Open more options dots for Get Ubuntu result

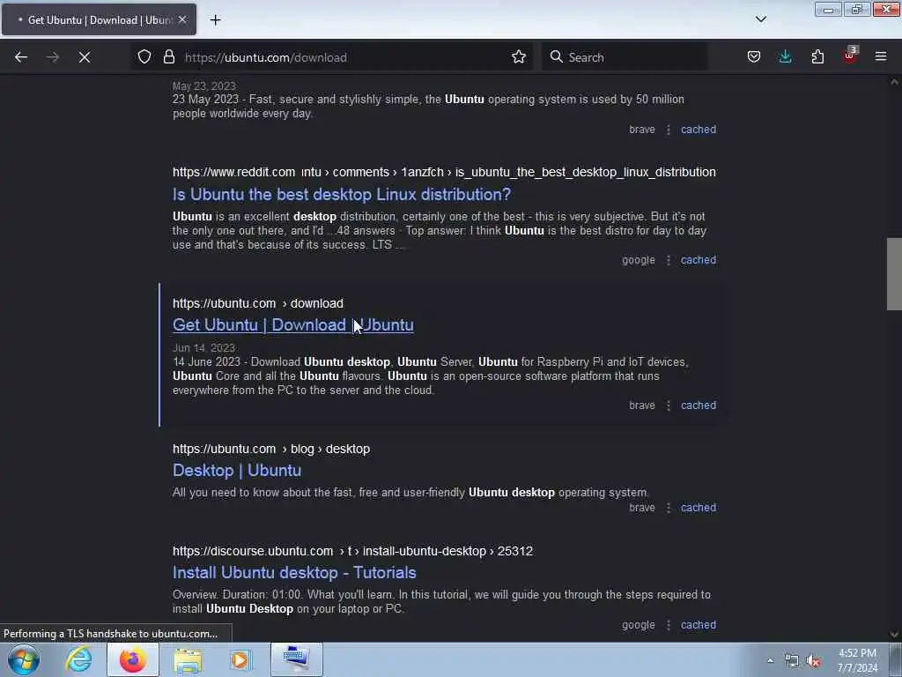[x=668, y=405]
